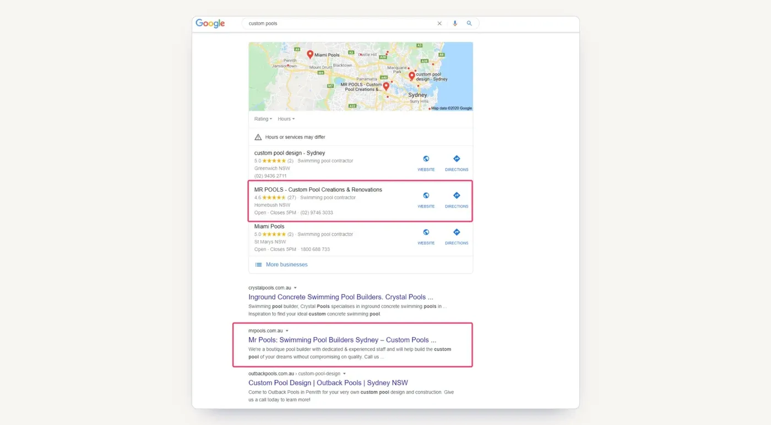Viewport: 771px width, 425px height.
Task: Clear the search box with X icon
Action: 439,24
